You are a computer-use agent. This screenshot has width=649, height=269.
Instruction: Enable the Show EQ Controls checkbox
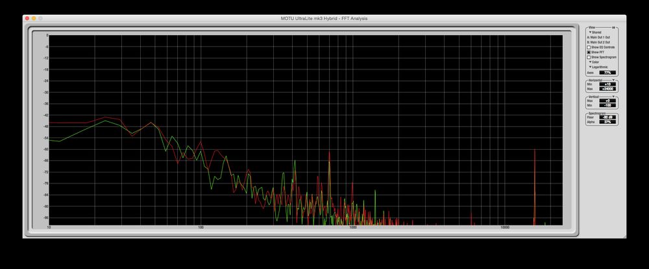coord(589,47)
